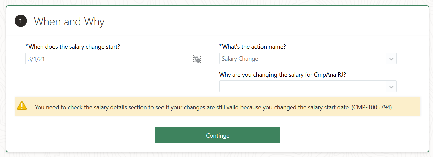
Task: Click into the empty reason field
Action: pyautogui.click(x=303, y=86)
